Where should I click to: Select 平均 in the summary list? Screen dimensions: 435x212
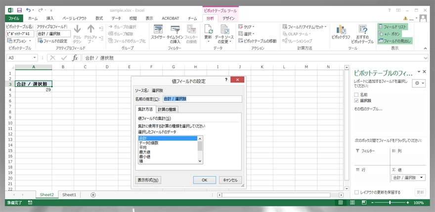click(143, 147)
